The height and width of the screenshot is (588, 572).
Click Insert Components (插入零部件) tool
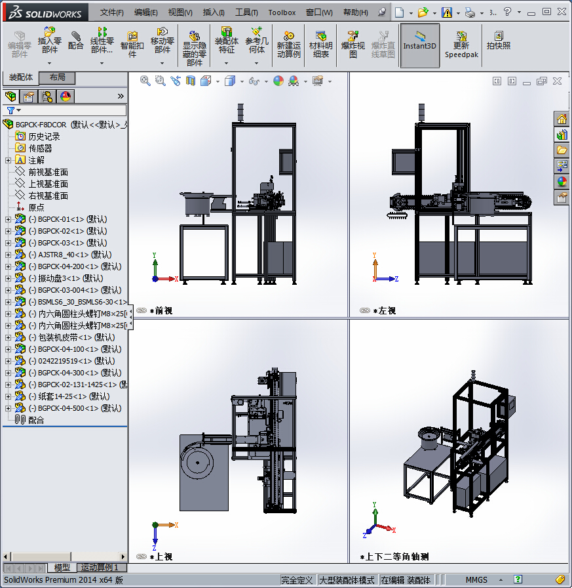coord(49,41)
